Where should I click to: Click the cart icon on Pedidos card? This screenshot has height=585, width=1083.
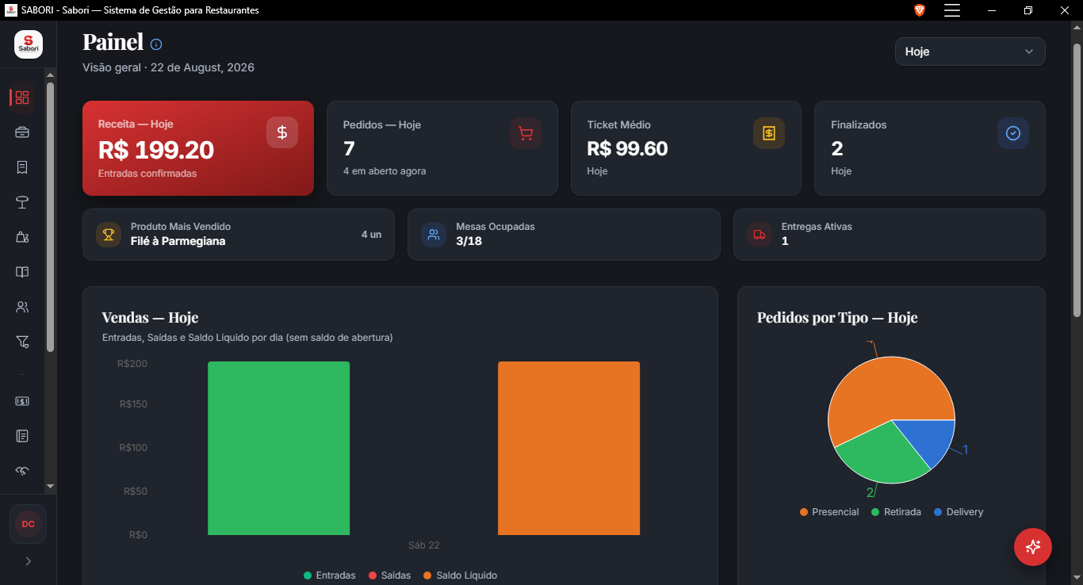[x=526, y=133]
